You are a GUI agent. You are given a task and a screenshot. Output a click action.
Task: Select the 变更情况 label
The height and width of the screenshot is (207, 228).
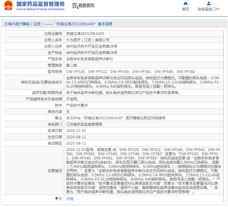tap(55, 171)
